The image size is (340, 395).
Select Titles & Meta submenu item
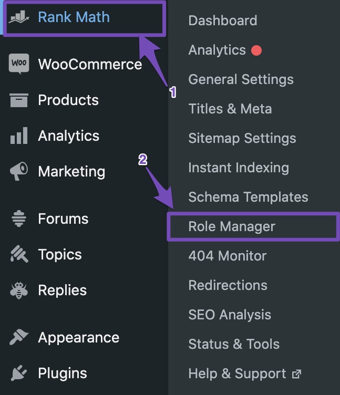point(230,109)
